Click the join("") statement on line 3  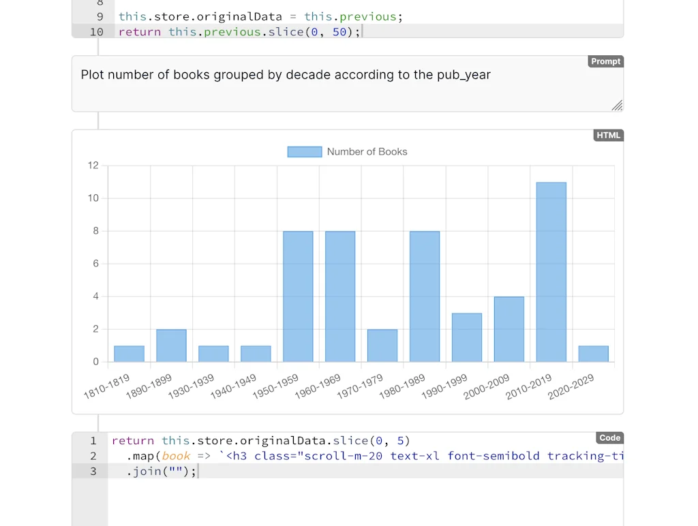coord(164,471)
